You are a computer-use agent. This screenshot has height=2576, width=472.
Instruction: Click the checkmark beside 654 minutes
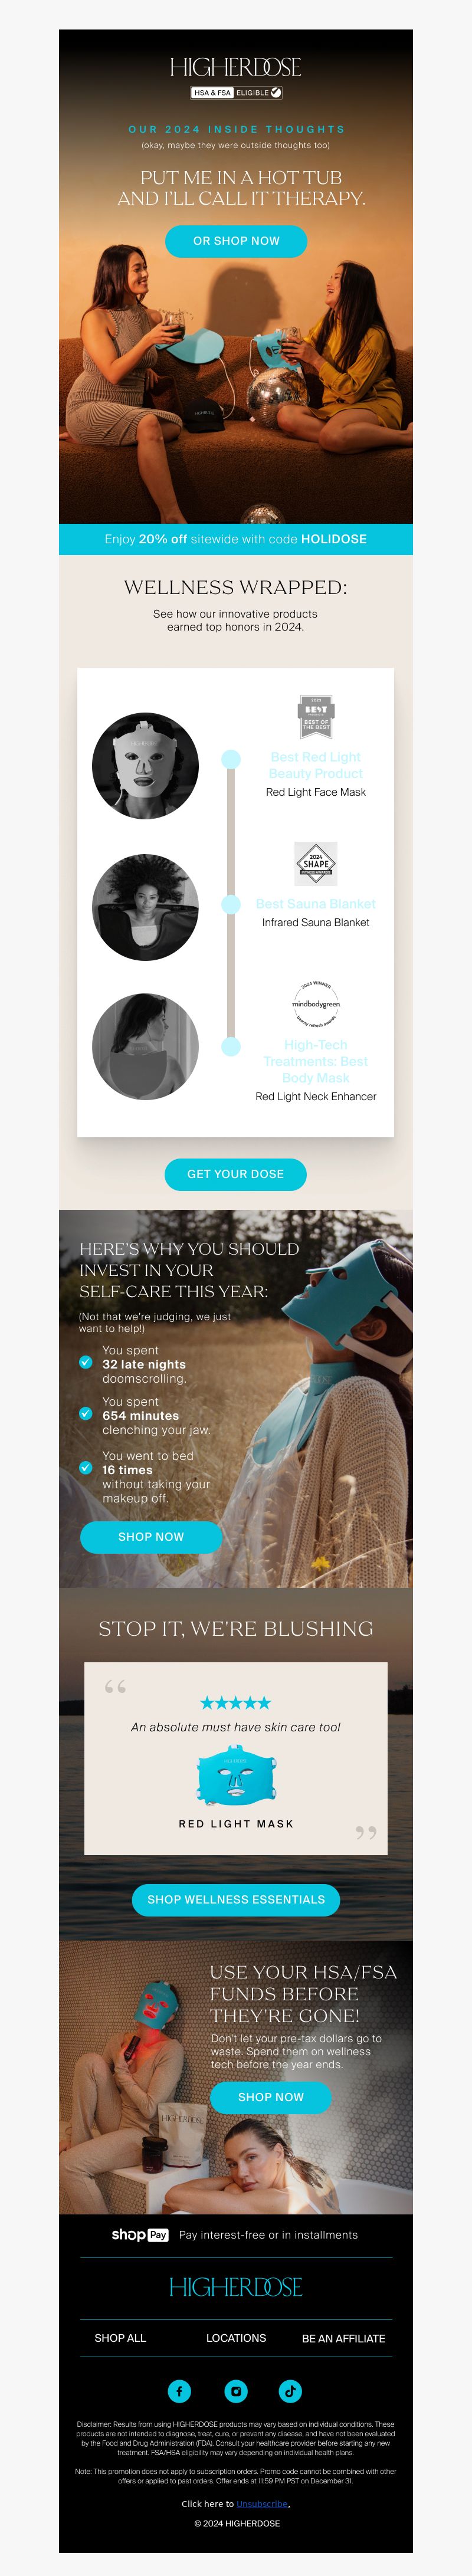pyautogui.click(x=86, y=1414)
